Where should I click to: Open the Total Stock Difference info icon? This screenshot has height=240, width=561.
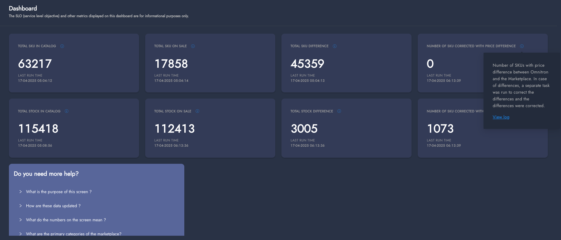(339, 111)
